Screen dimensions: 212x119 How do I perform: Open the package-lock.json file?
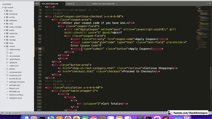(17, 82)
